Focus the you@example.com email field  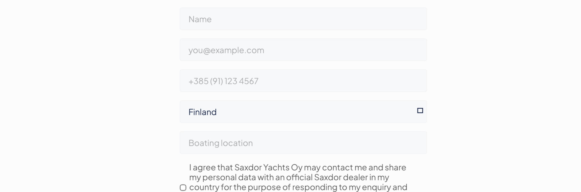click(303, 50)
